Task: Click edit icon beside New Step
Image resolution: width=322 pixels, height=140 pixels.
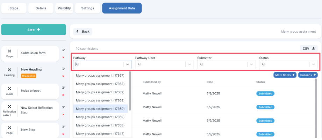Action: pyautogui.click(x=63, y=127)
